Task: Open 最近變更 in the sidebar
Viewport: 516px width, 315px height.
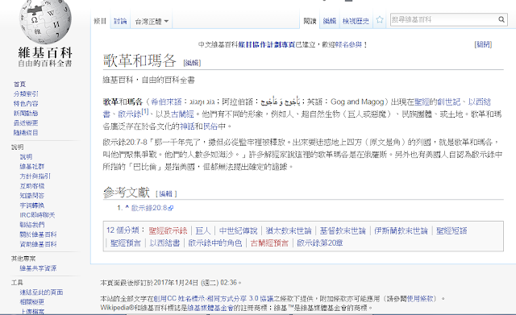Action: point(26,123)
